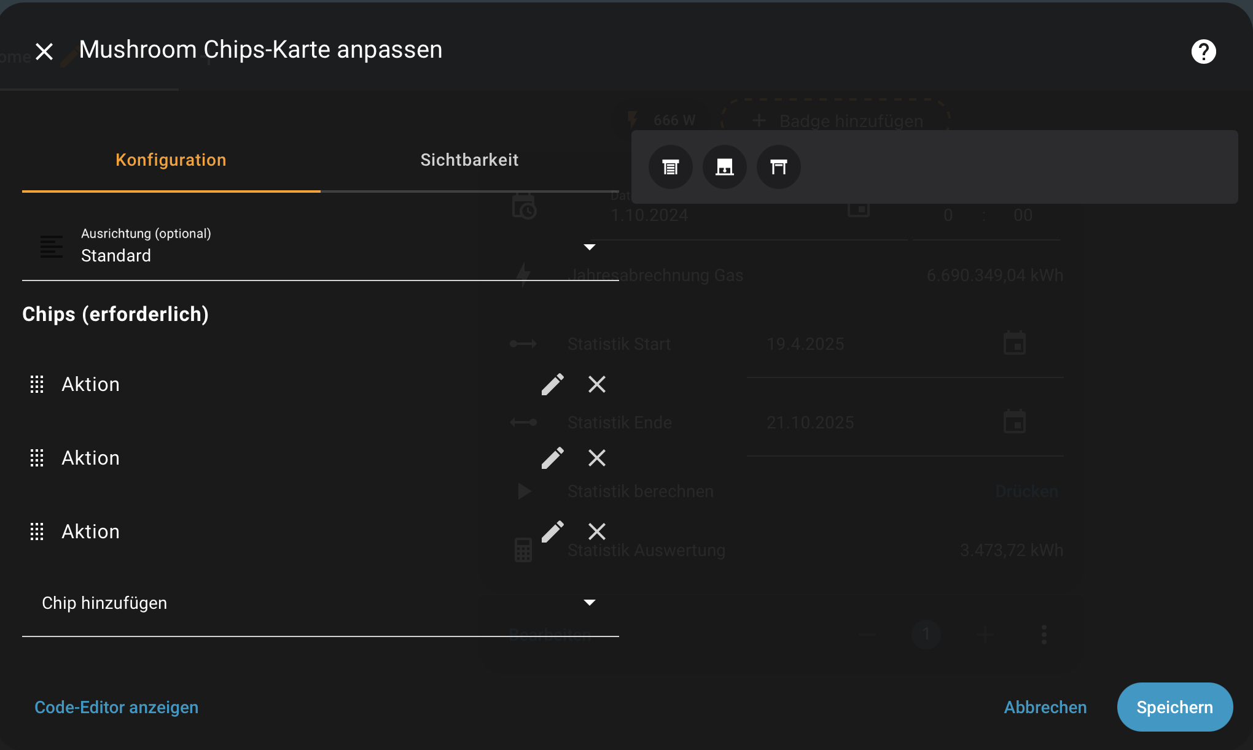Image resolution: width=1253 pixels, height=750 pixels.
Task: Grab the first Aktion drag handle
Action: 37,384
